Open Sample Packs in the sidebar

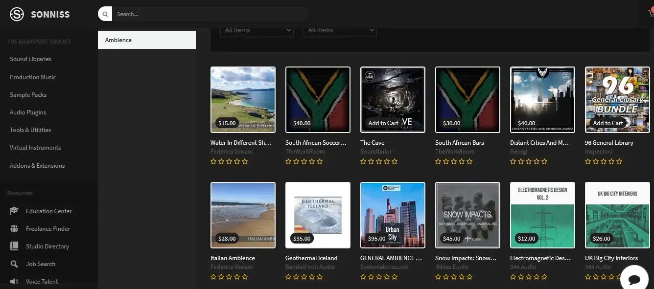pyautogui.click(x=28, y=95)
